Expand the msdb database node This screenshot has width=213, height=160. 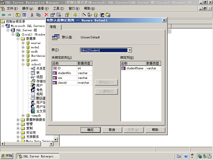click(23, 51)
